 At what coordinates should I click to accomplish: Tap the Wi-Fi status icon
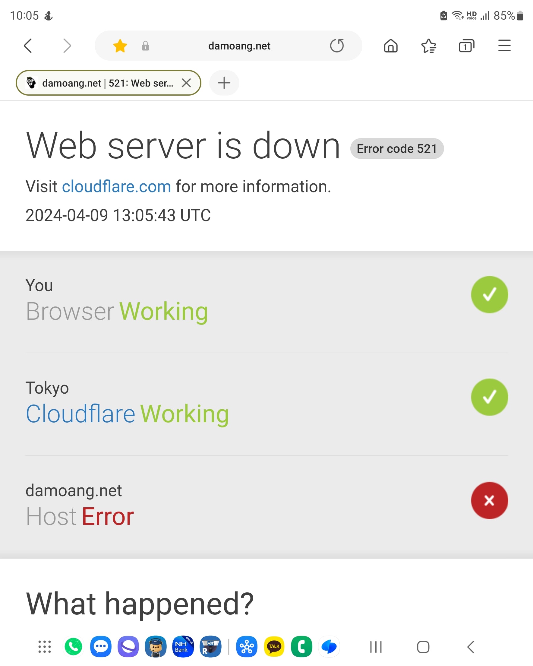point(458,15)
